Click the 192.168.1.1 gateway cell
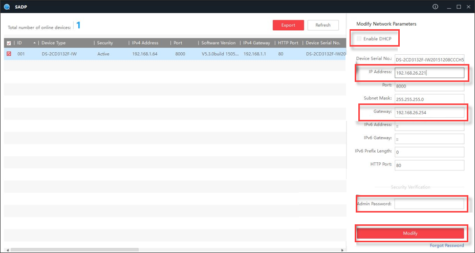 [x=256, y=54]
